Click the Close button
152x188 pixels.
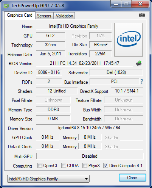point(132,178)
